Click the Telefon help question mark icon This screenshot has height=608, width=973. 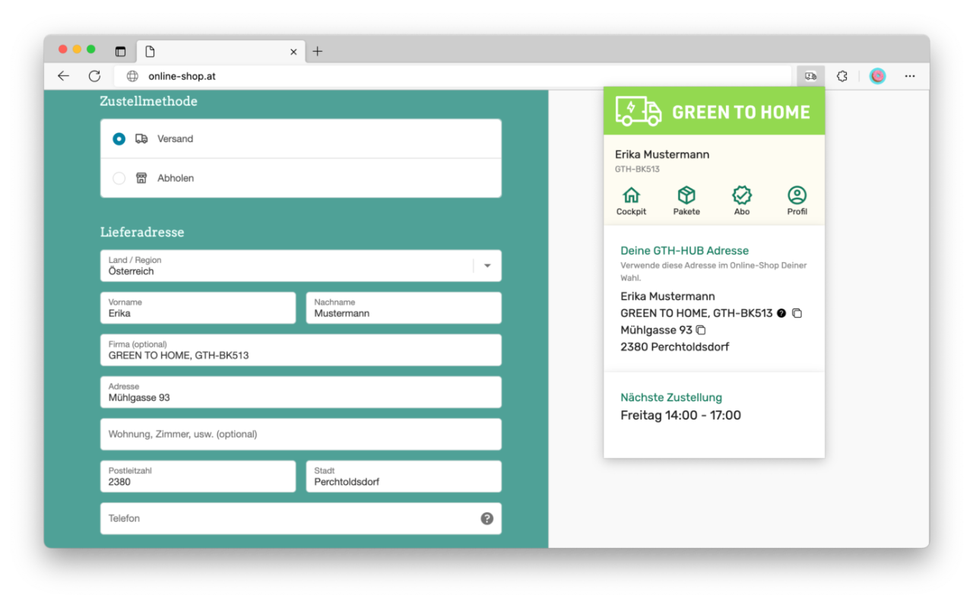(487, 518)
